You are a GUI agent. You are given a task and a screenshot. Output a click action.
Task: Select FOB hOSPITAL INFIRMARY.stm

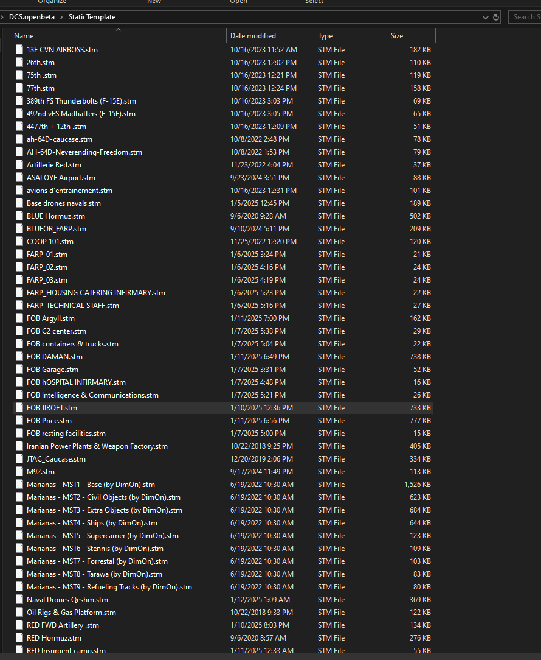coord(76,382)
